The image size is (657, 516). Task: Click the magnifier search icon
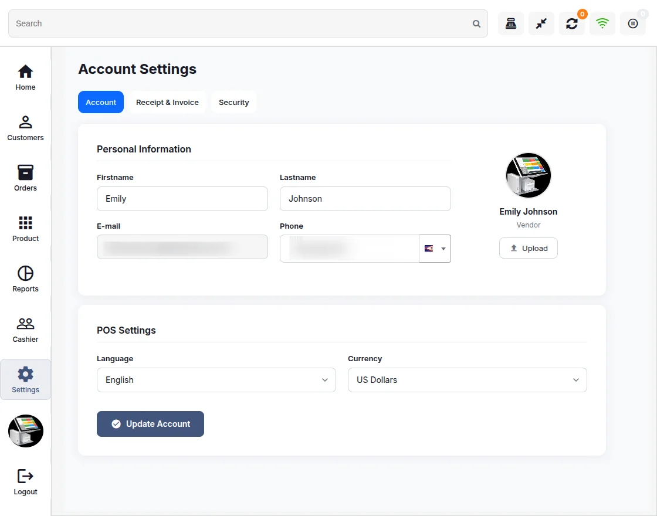(x=476, y=24)
